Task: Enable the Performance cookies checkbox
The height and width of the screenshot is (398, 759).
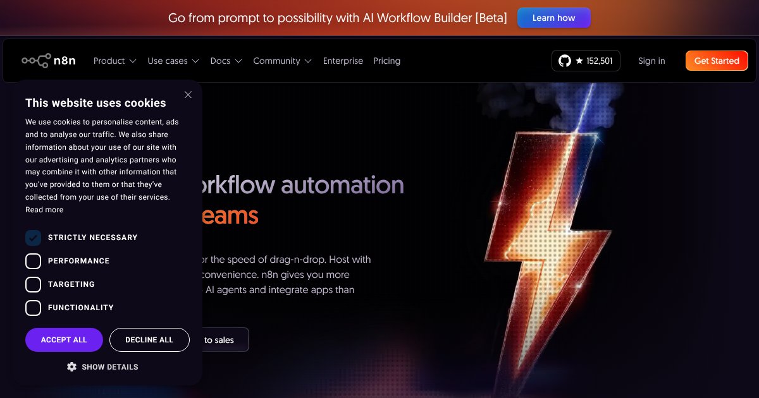Action: click(33, 261)
